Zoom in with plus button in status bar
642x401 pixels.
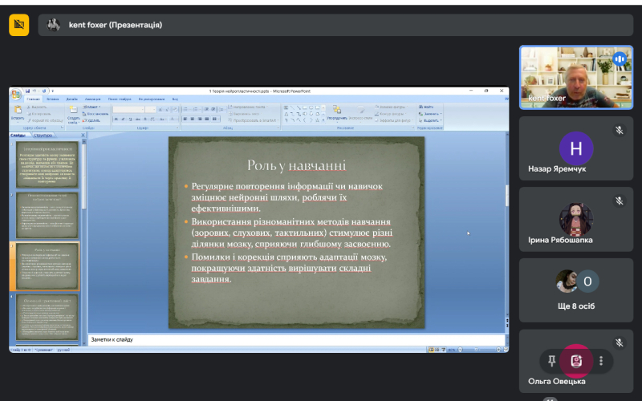click(498, 350)
